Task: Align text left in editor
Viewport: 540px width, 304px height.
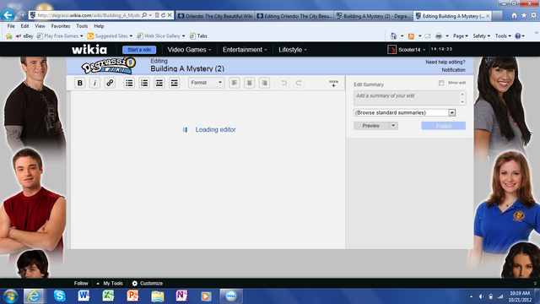Action: pyautogui.click(x=235, y=83)
